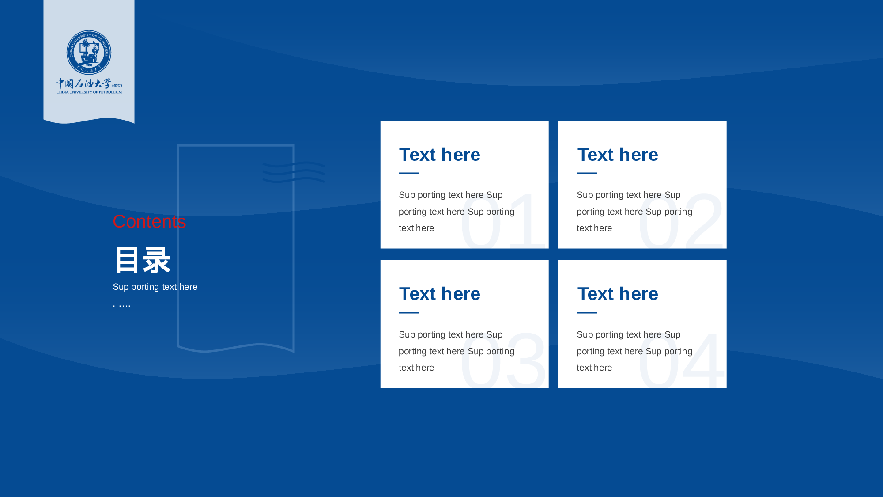Select Text here heading in card 01
The width and height of the screenshot is (883, 497).
coord(439,155)
